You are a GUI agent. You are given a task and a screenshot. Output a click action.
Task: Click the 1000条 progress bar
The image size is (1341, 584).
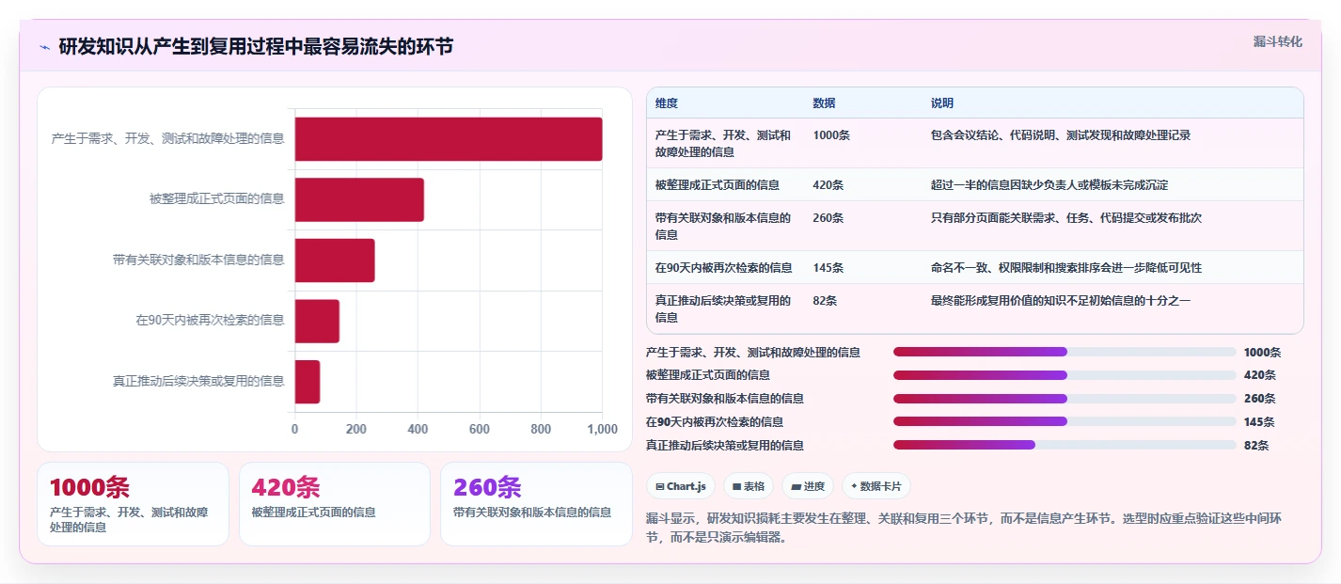tap(1065, 352)
